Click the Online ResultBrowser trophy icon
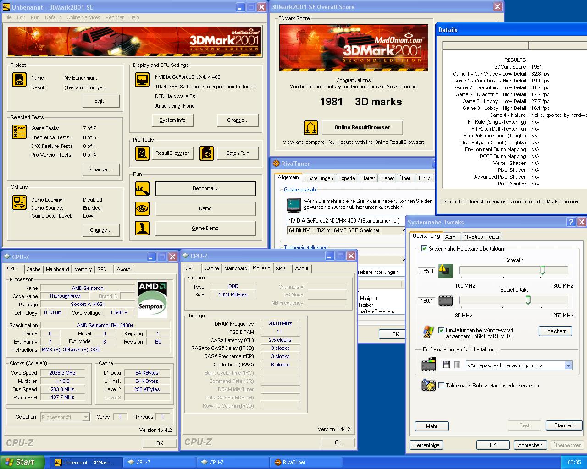 pyautogui.click(x=311, y=128)
